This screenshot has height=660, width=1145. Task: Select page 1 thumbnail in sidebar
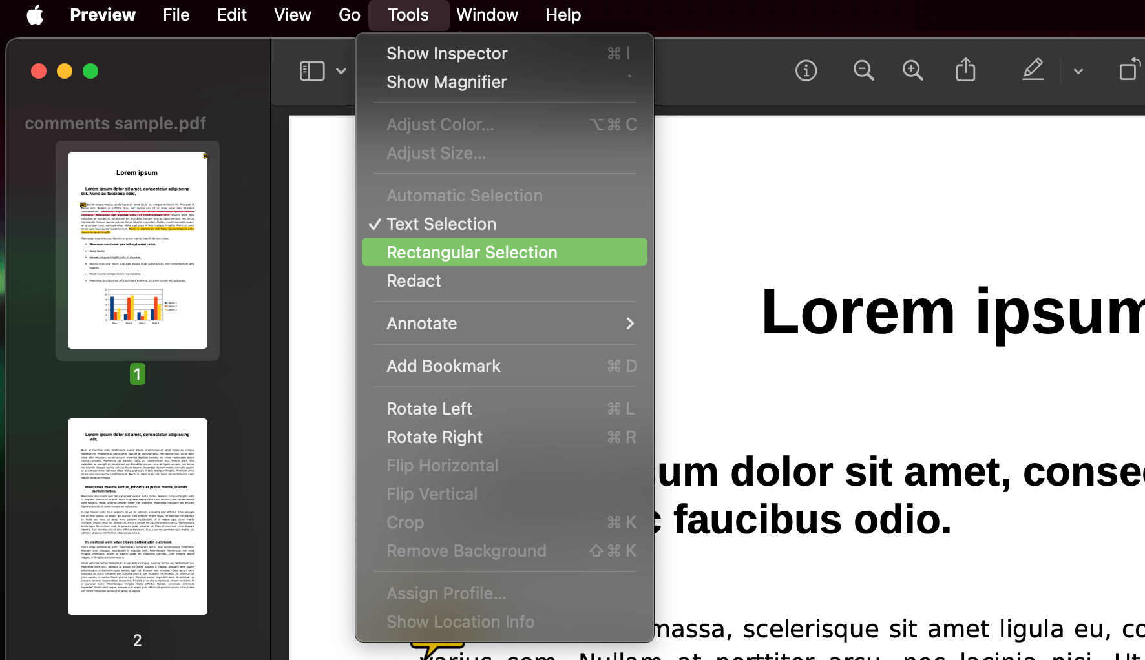click(138, 251)
